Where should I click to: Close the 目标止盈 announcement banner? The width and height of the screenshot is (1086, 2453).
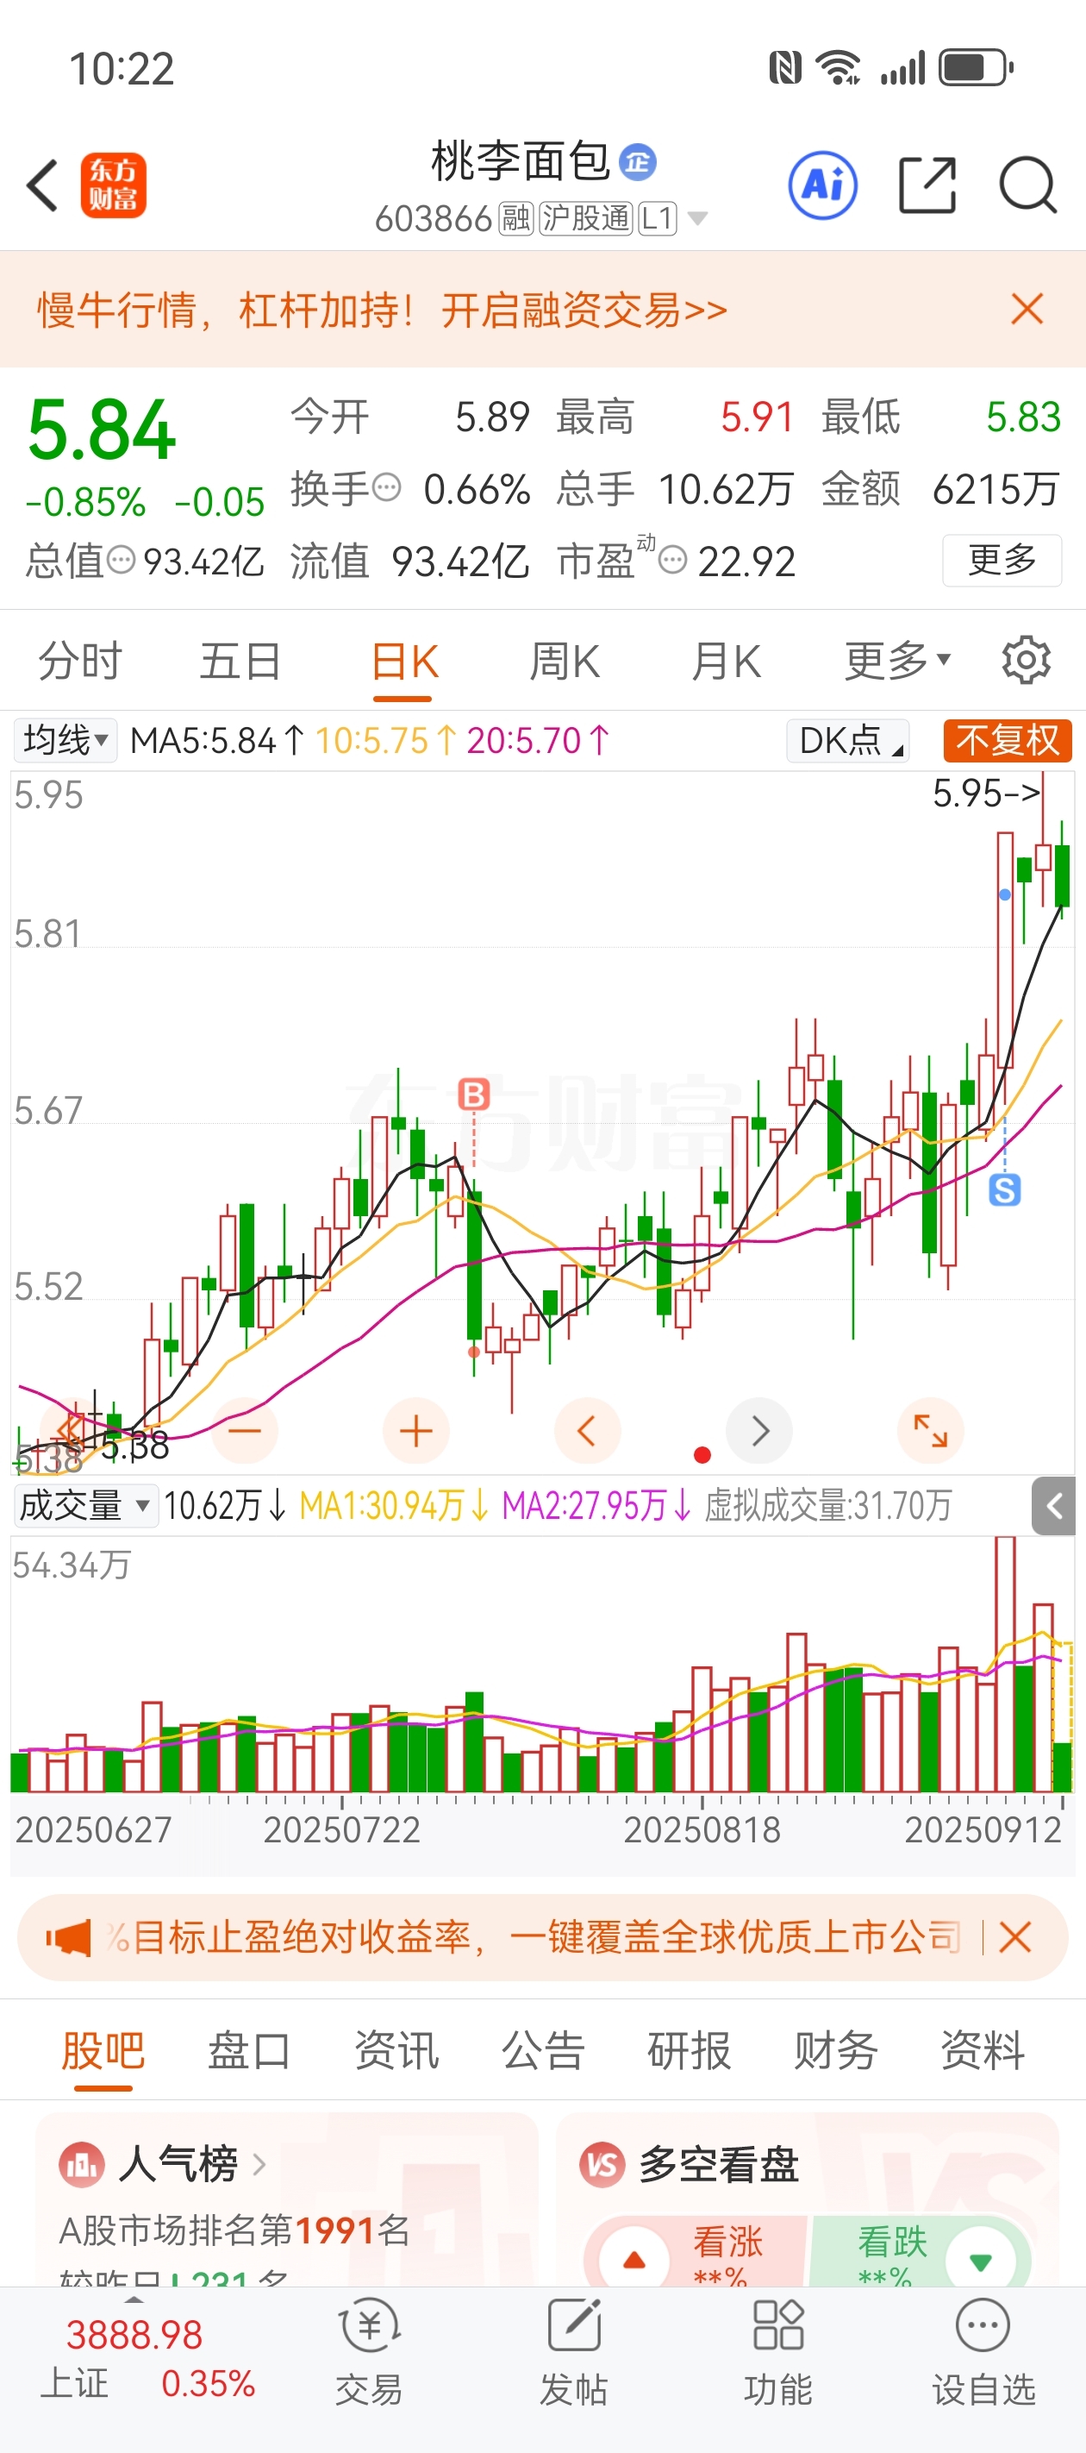[x=1014, y=1937]
